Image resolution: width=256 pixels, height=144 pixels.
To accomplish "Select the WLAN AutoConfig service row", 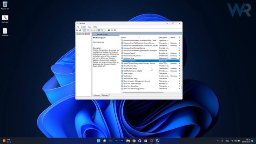I will (x=150, y=68).
